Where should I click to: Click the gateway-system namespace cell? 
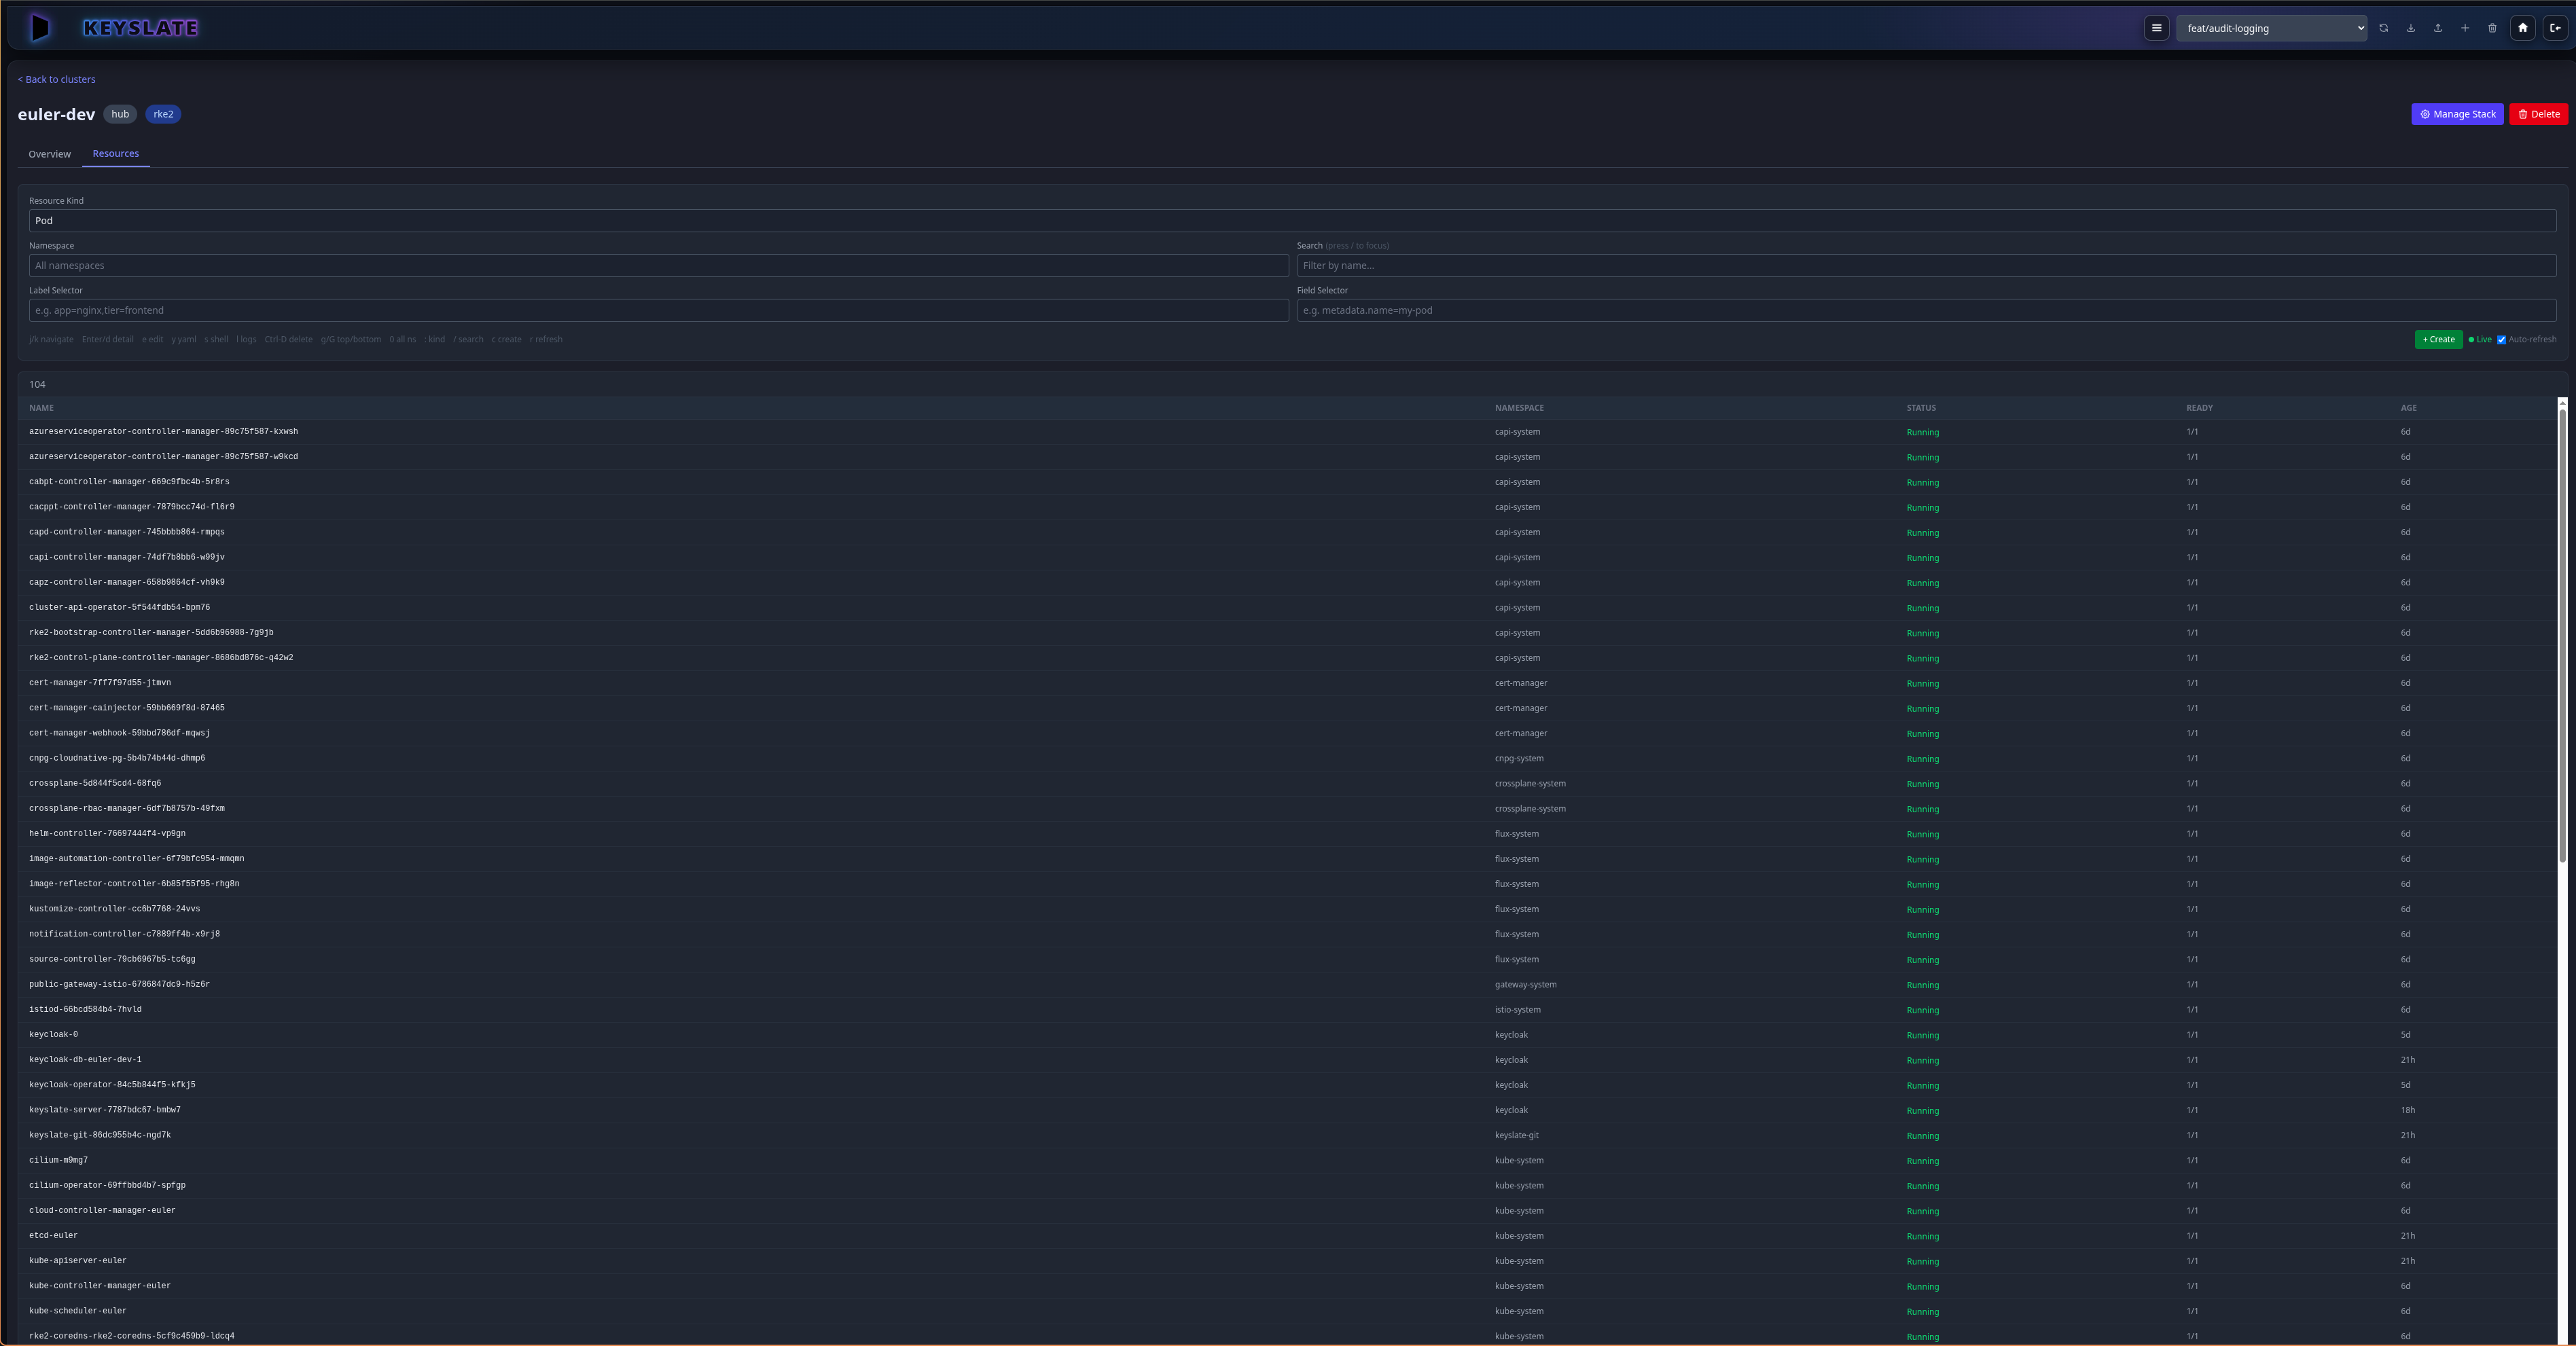pos(1525,984)
